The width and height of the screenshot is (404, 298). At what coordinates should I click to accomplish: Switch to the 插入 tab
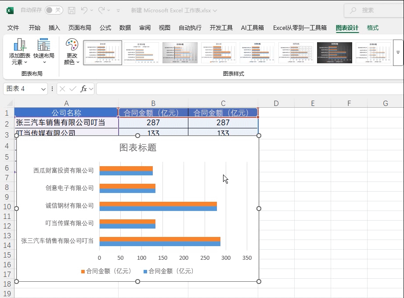coord(54,28)
